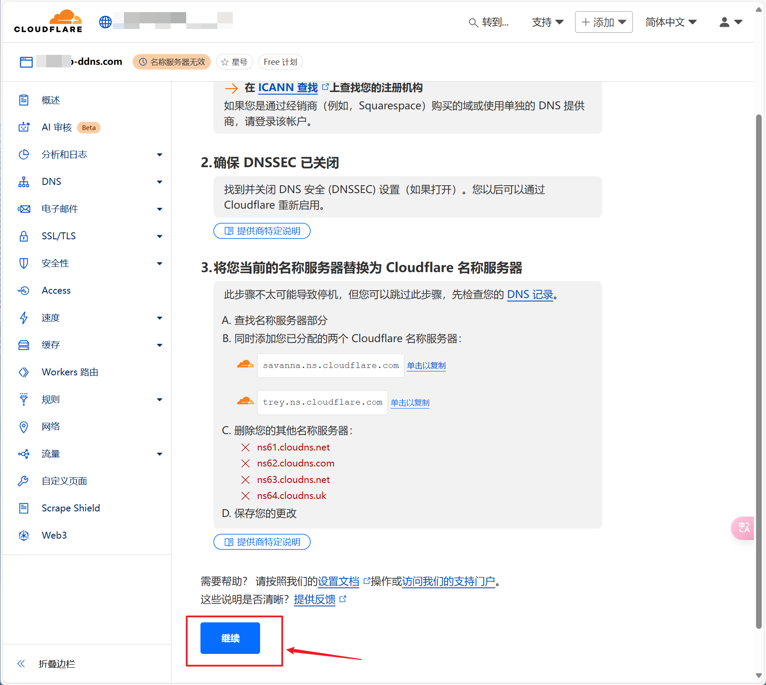Open the 支持 support dropdown
Screen dimensions: 766x685
[x=547, y=22]
